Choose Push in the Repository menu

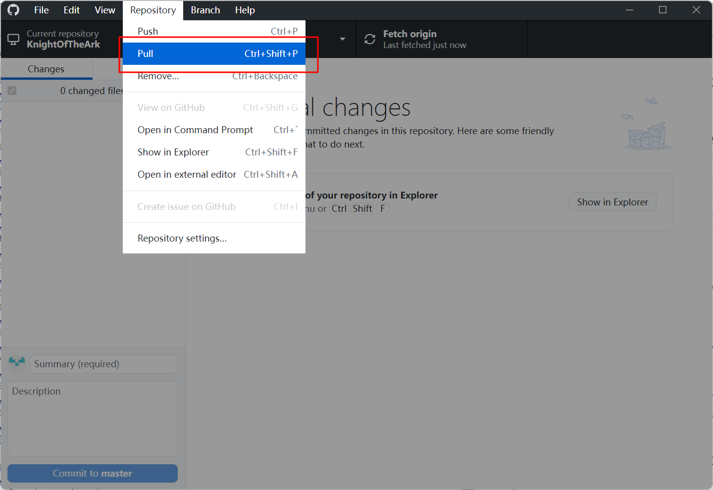(x=214, y=31)
